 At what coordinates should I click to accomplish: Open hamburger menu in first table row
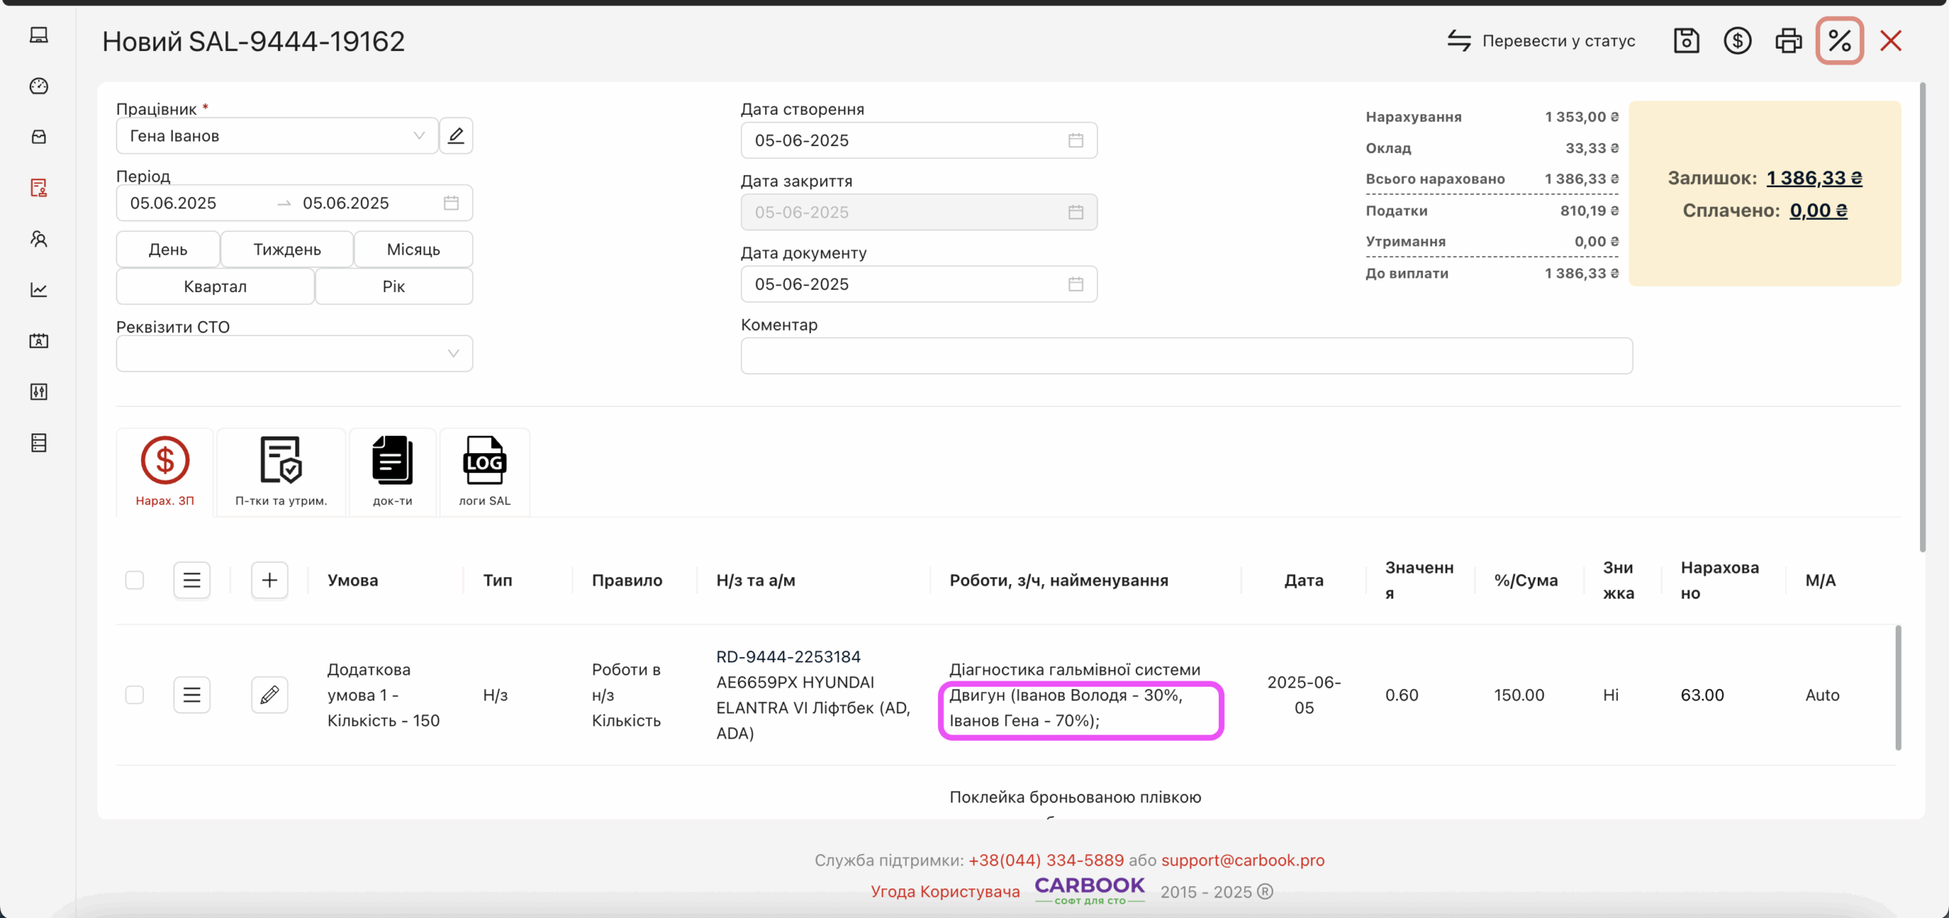click(x=192, y=695)
